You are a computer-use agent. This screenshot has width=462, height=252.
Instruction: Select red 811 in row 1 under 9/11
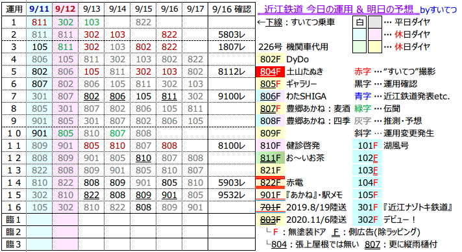click(40, 22)
